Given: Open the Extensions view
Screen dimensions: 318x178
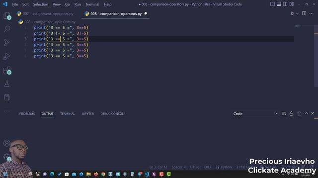Looking at the screenshot, I should [x=7, y=70].
